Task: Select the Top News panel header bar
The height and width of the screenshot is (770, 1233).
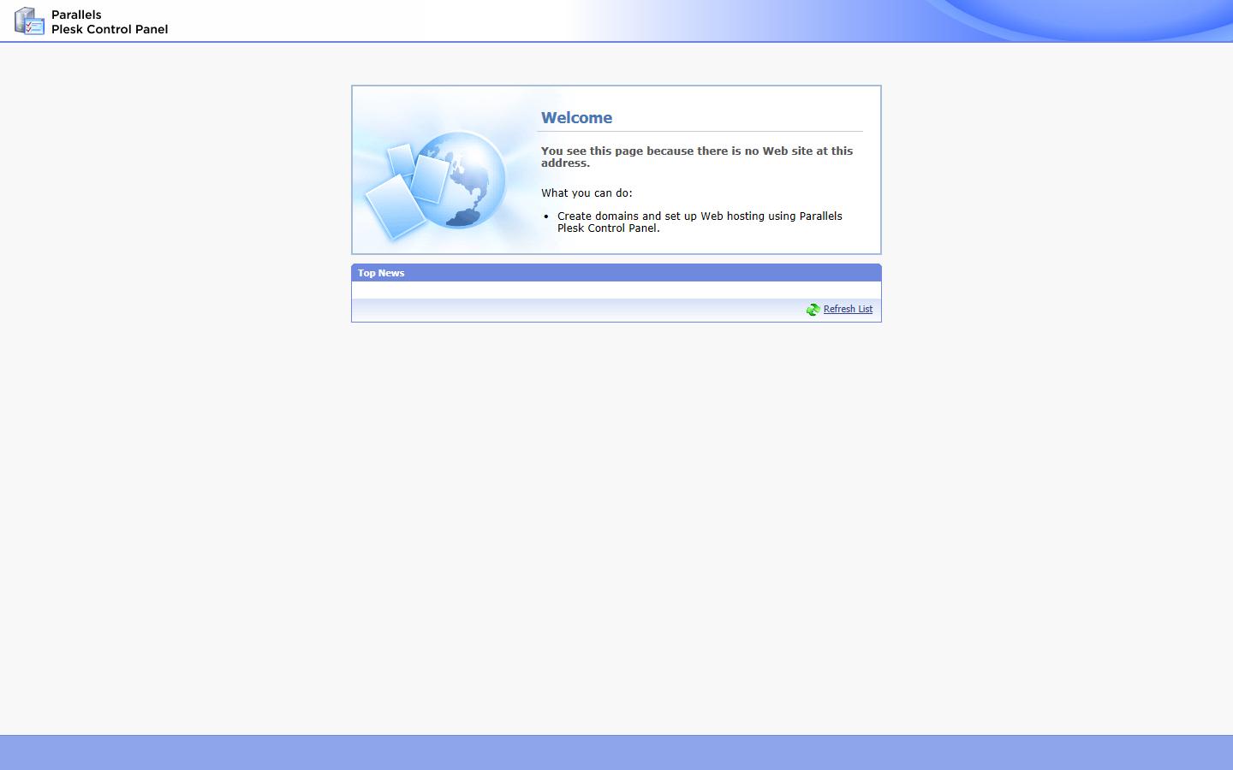Action: [x=616, y=273]
